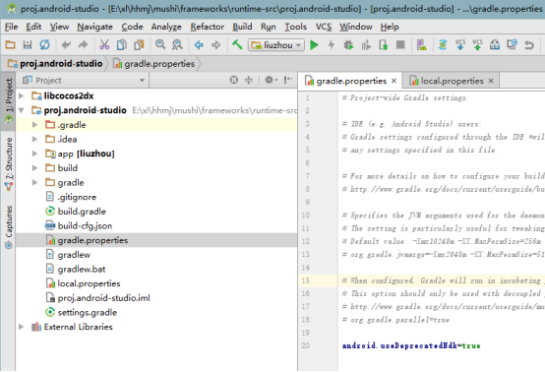Synchronize project with the refresh icon
This screenshot has height=372, width=545.
[x=44, y=45]
